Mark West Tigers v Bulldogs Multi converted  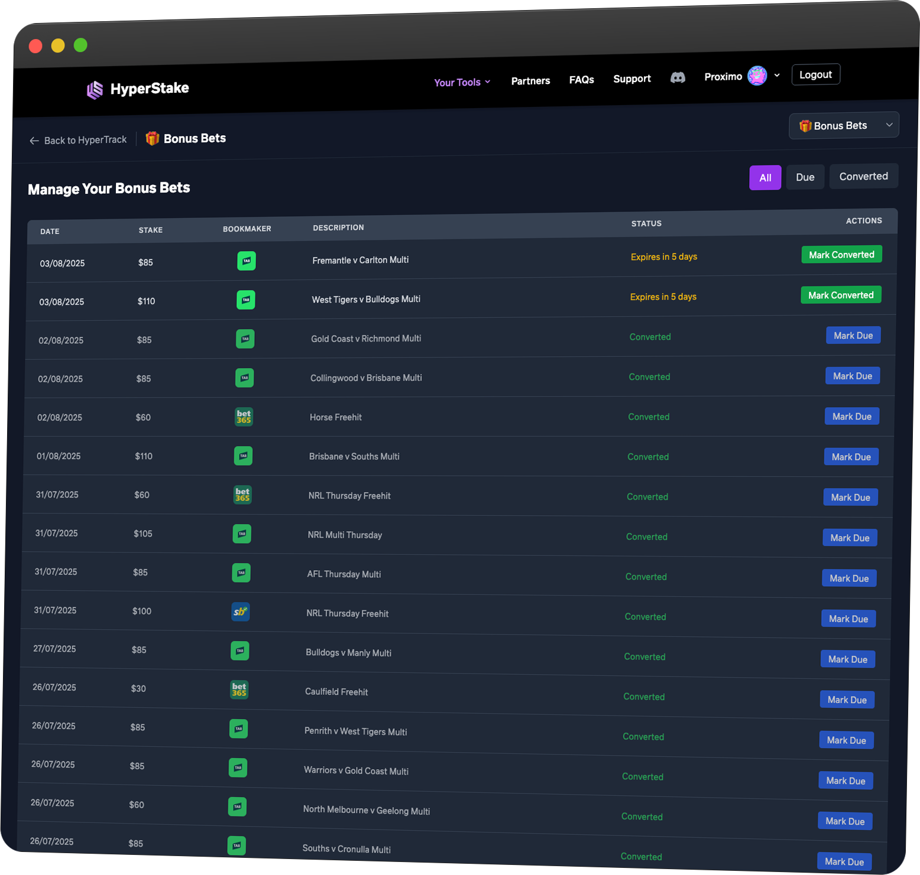[841, 295]
